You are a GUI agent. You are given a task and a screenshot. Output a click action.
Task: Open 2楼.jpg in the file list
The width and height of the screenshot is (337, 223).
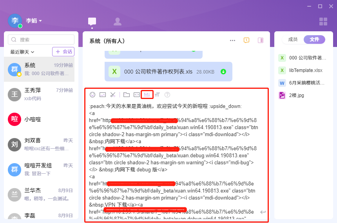(x=296, y=95)
